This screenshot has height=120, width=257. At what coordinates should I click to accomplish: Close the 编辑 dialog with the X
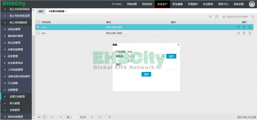click(178, 45)
